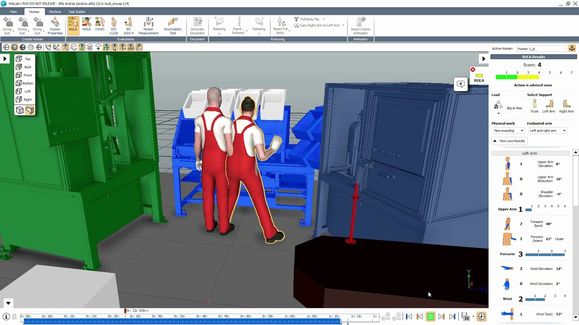Click the Active Human name field

(542, 48)
